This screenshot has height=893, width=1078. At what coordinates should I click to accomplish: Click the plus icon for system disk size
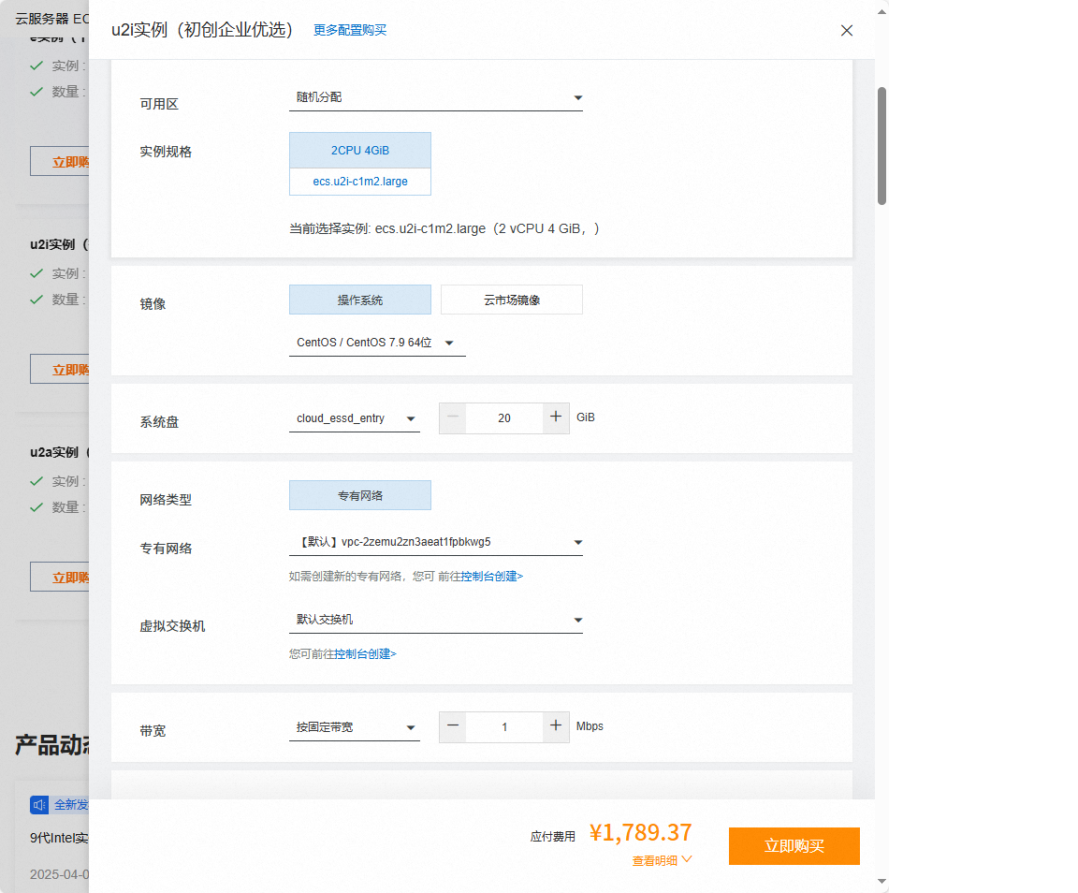(556, 417)
